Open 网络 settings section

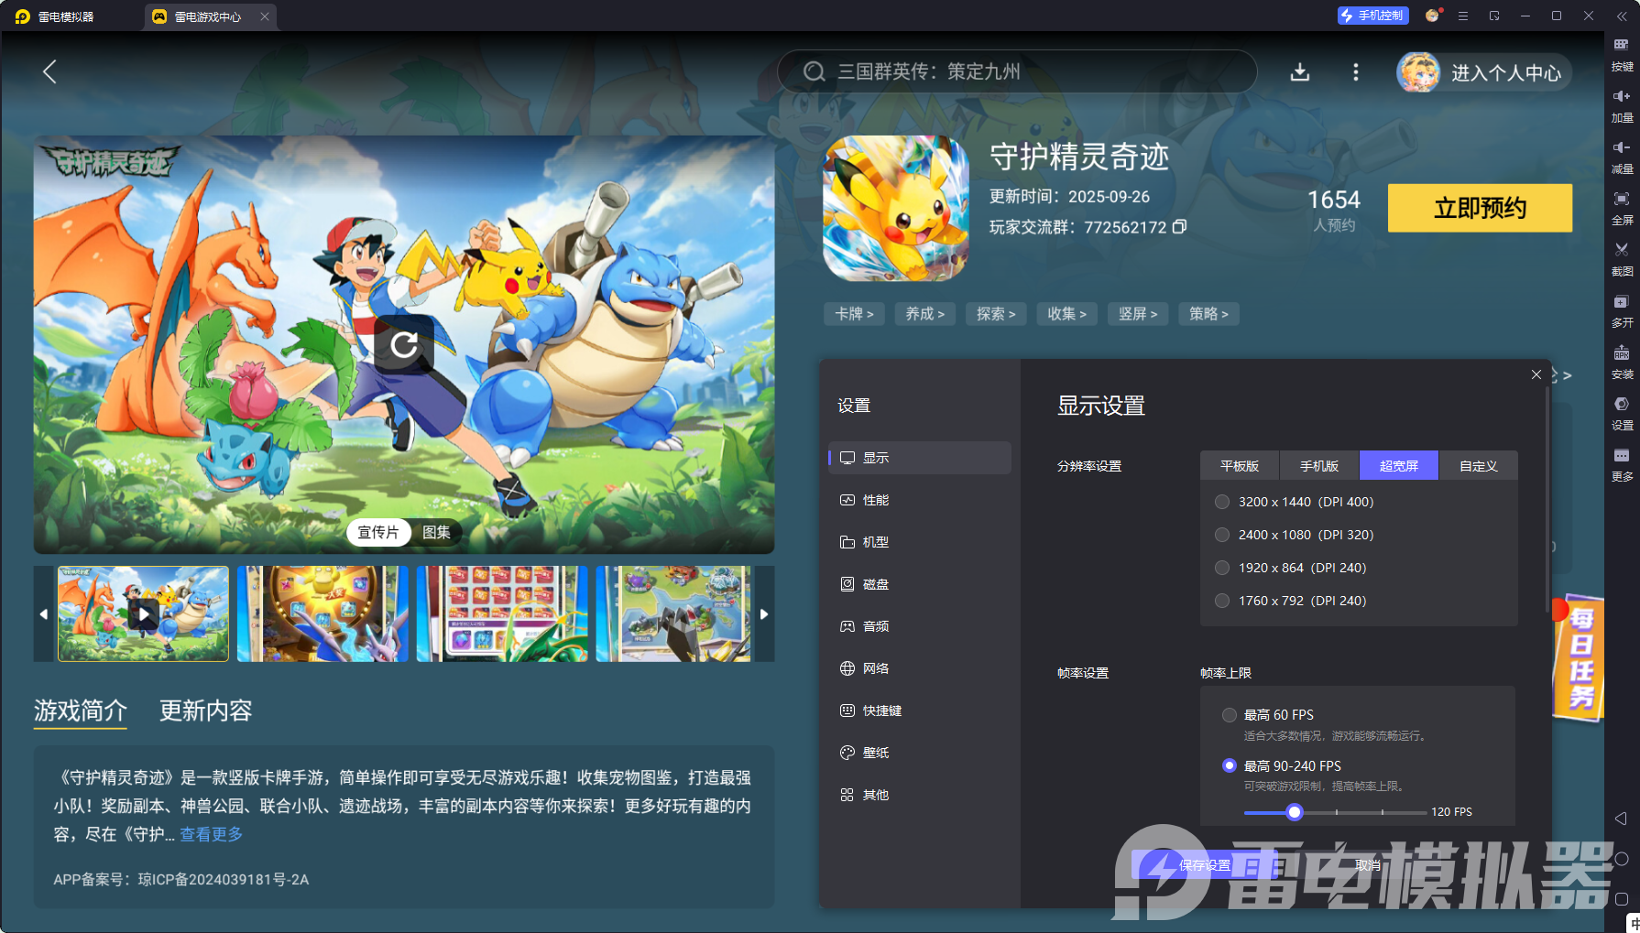pyautogui.click(x=920, y=668)
